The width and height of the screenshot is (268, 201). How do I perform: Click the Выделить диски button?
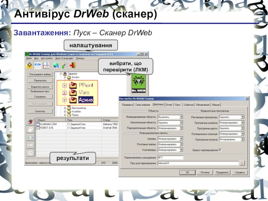coord(40,87)
